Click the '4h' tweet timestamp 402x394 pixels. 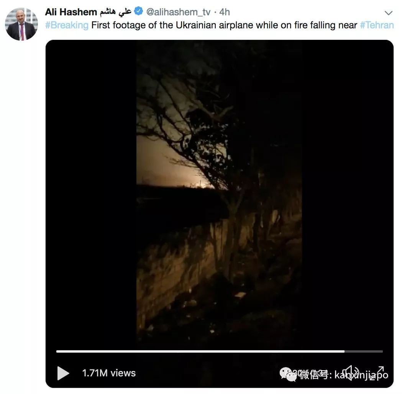click(225, 12)
